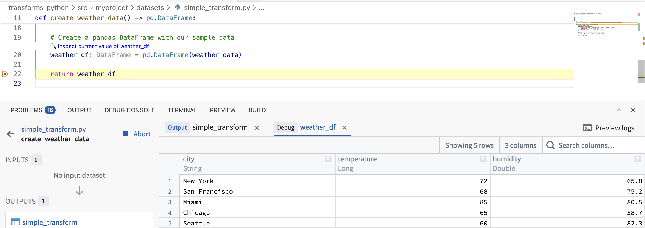
Task: Click the datasets breadcrumb segment
Action: [150, 8]
